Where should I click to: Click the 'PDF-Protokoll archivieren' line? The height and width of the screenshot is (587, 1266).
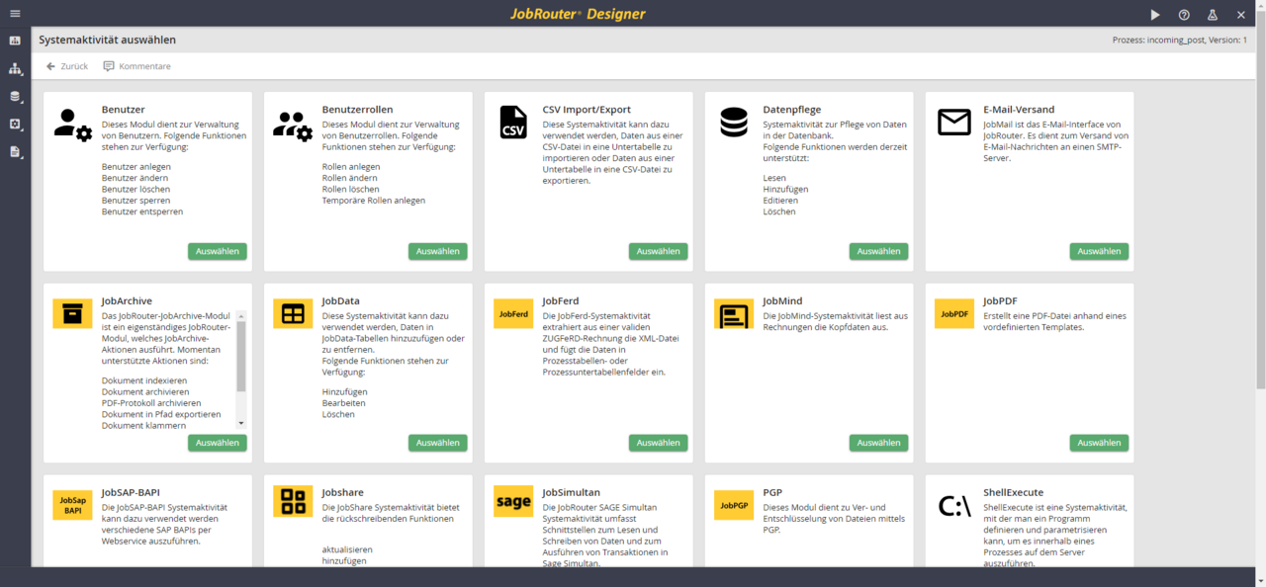click(151, 403)
